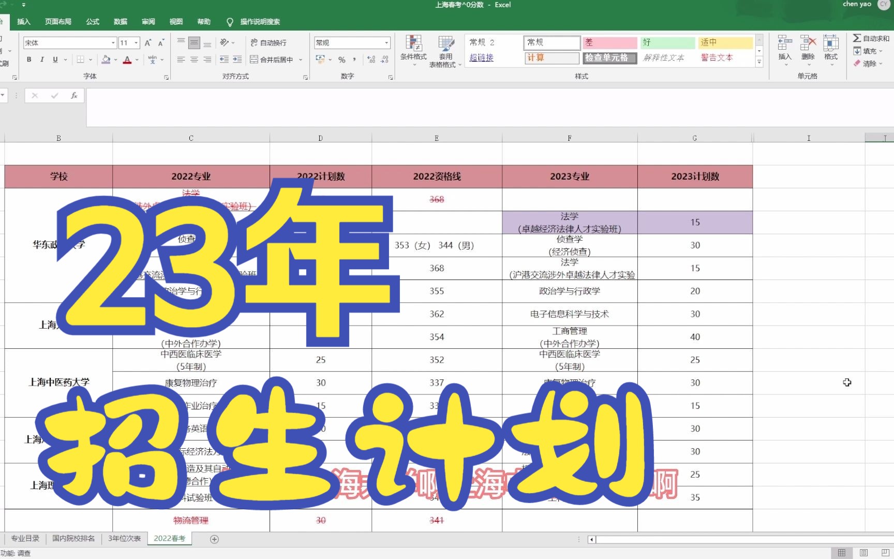
Task: Apply cell borders icon
Action: (x=80, y=60)
